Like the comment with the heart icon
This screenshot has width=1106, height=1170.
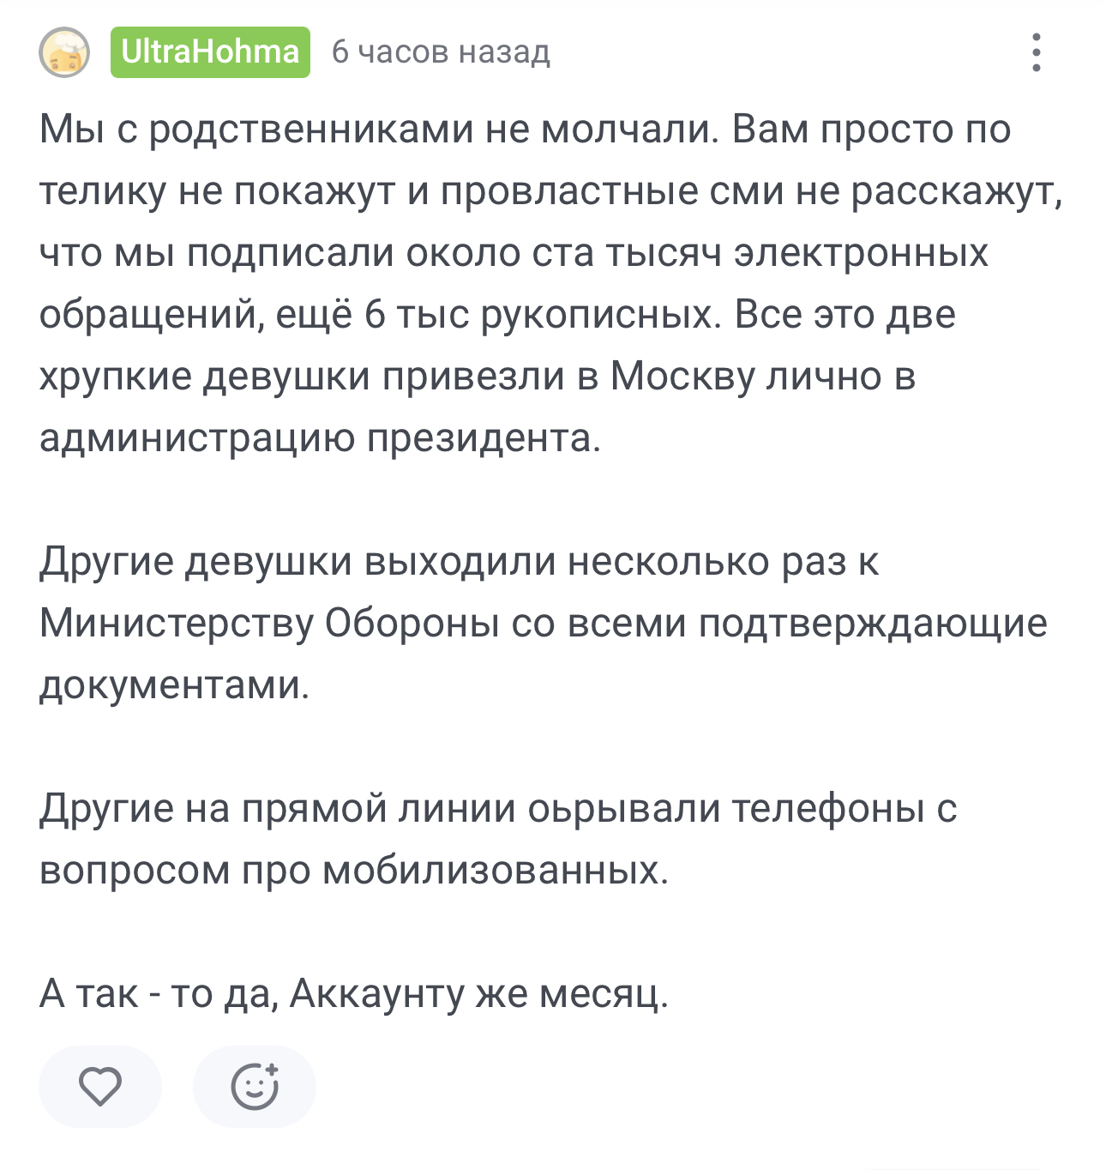pos(100,1086)
